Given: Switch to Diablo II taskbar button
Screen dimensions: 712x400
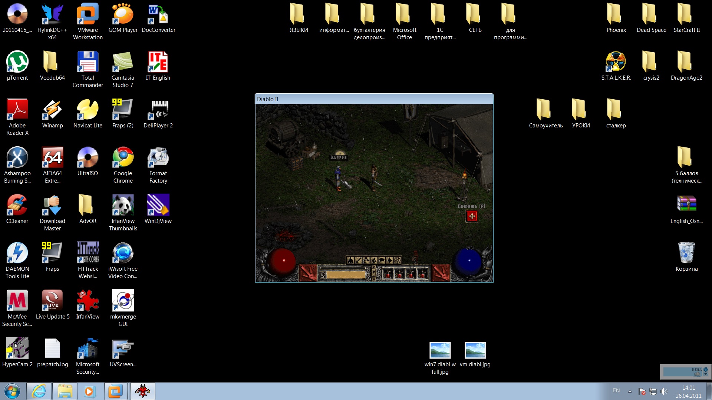Looking at the screenshot, I should pos(143,391).
